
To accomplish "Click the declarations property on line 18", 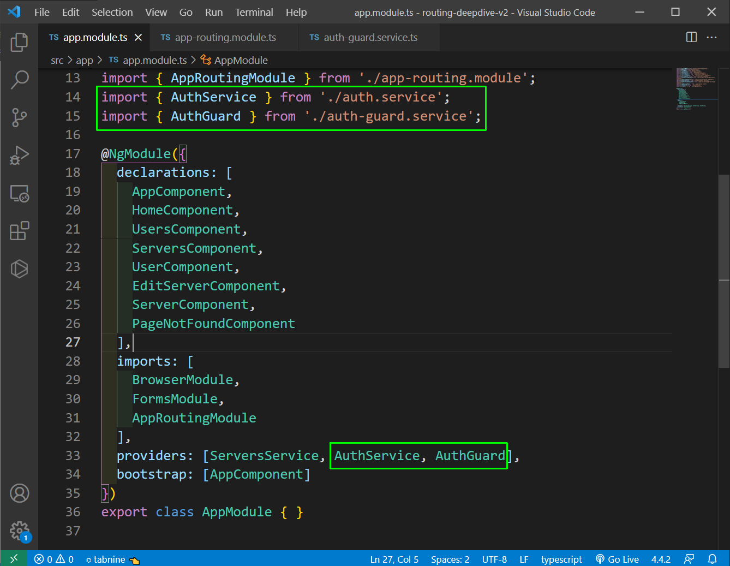I will [163, 172].
